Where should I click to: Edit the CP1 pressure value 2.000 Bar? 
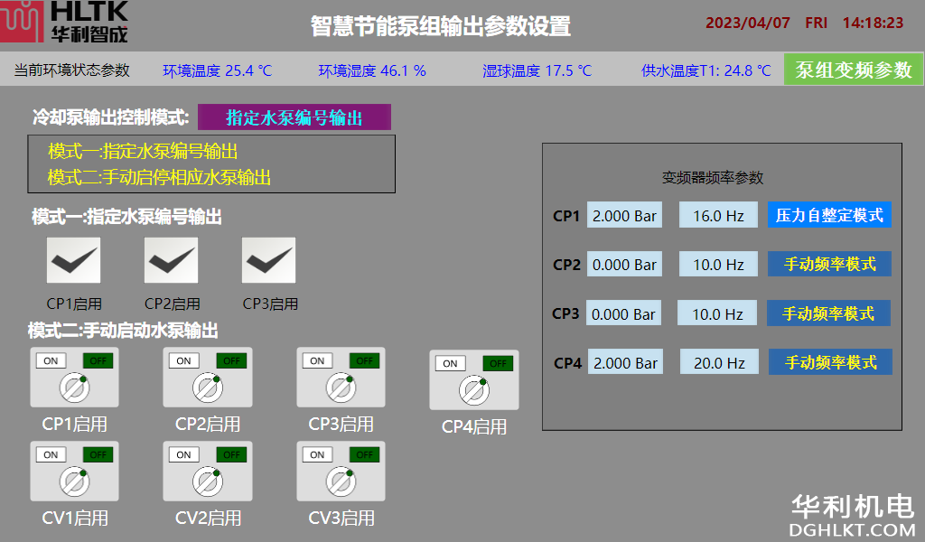click(x=624, y=216)
